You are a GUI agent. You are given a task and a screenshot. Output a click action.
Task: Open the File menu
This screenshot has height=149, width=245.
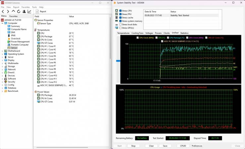coord(3,7)
